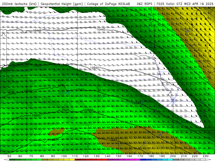Click the 90 value on the color scale
215x161 pixels.
click(x=53, y=156)
